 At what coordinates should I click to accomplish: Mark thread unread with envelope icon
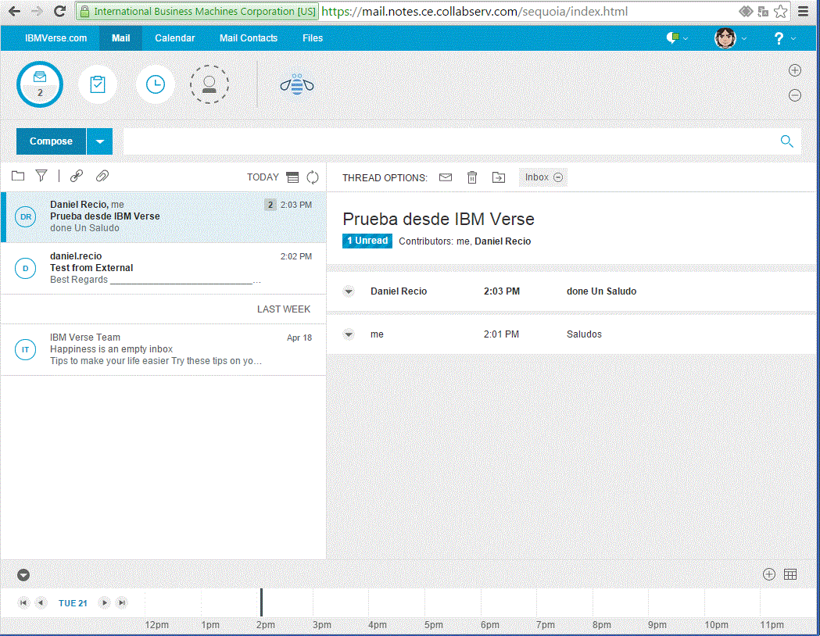point(446,177)
